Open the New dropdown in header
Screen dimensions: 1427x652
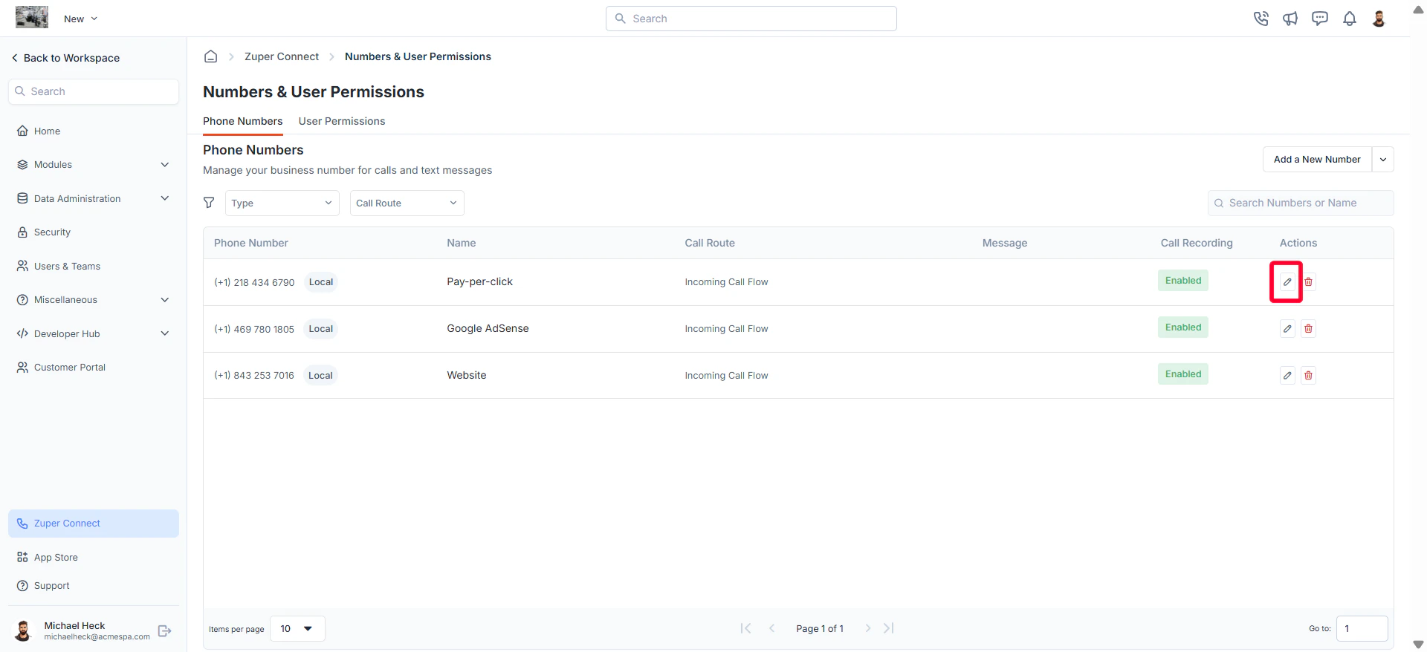click(x=80, y=19)
